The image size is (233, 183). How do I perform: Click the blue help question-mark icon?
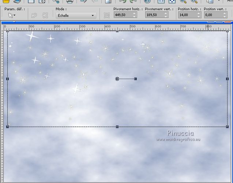pyautogui.click(x=147, y=1)
